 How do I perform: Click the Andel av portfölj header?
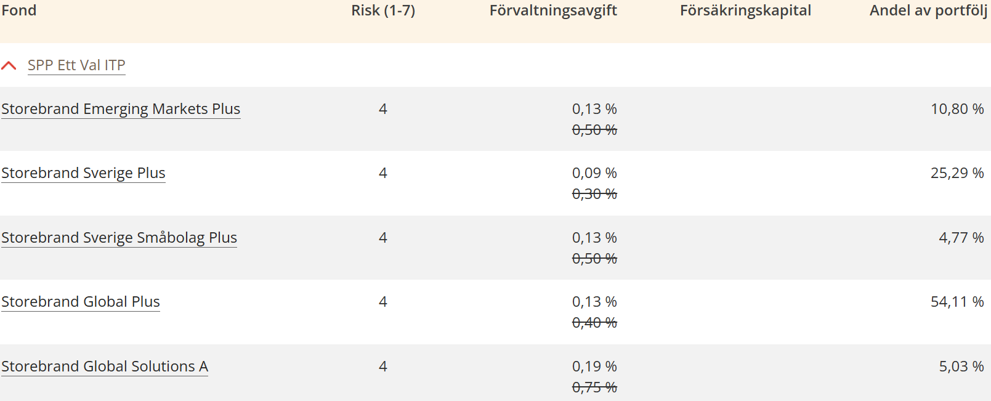[x=928, y=10]
